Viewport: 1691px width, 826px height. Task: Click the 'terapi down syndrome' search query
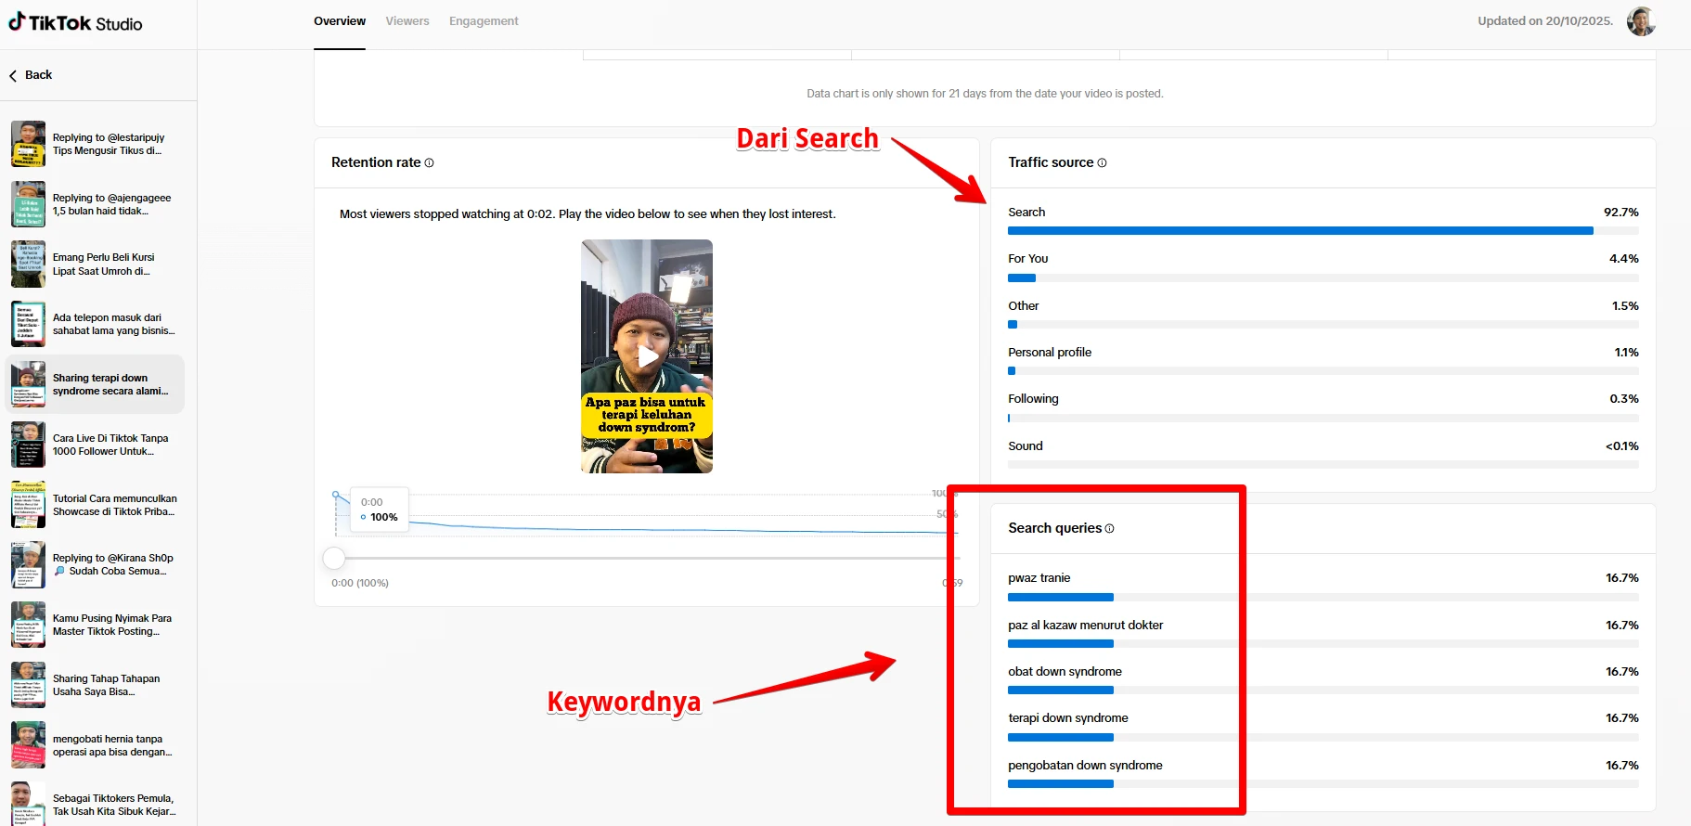(x=1068, y=718)
